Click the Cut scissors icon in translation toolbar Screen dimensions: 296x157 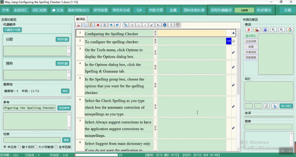coord(79,25)
